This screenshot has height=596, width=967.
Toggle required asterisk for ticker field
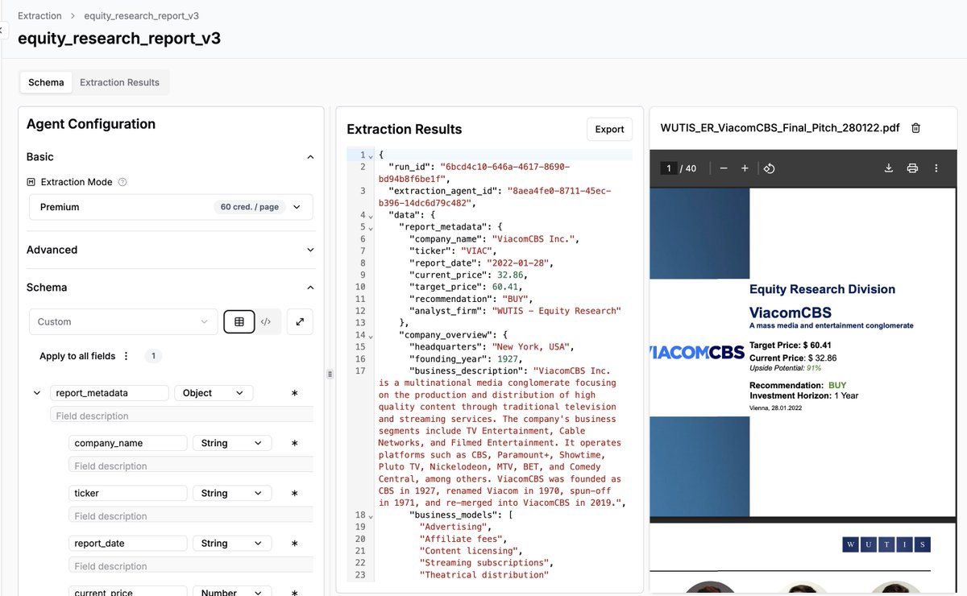pyautogui.click(x=294, y=493)
